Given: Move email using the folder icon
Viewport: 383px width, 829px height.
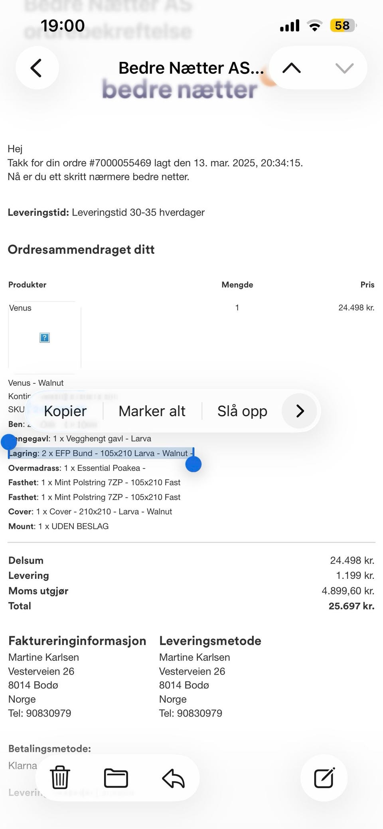Looking at the screenshot, I should (x=116, y=778).
